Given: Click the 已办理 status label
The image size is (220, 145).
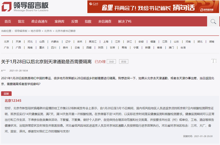Looking at the screenshot, I should pos(100,62).
